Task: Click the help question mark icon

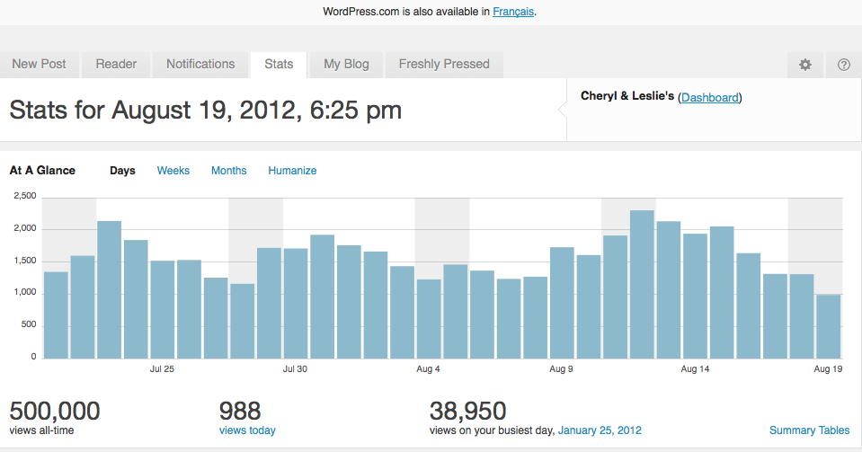Action: point(843,65)
